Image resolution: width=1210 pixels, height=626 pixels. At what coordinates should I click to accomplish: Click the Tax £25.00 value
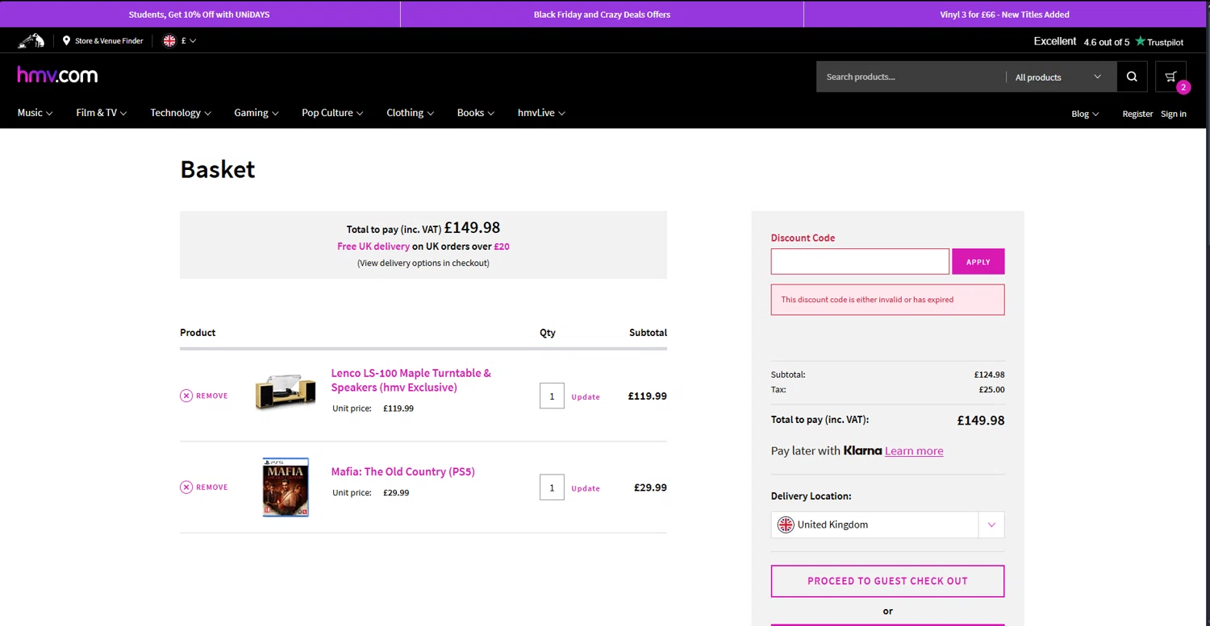[x=991, y=390]
